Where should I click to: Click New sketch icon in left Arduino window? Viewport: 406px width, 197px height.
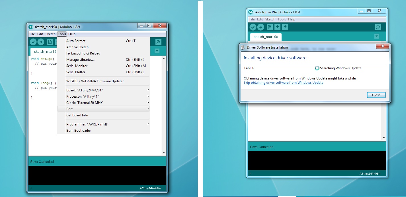click(50, 42)
